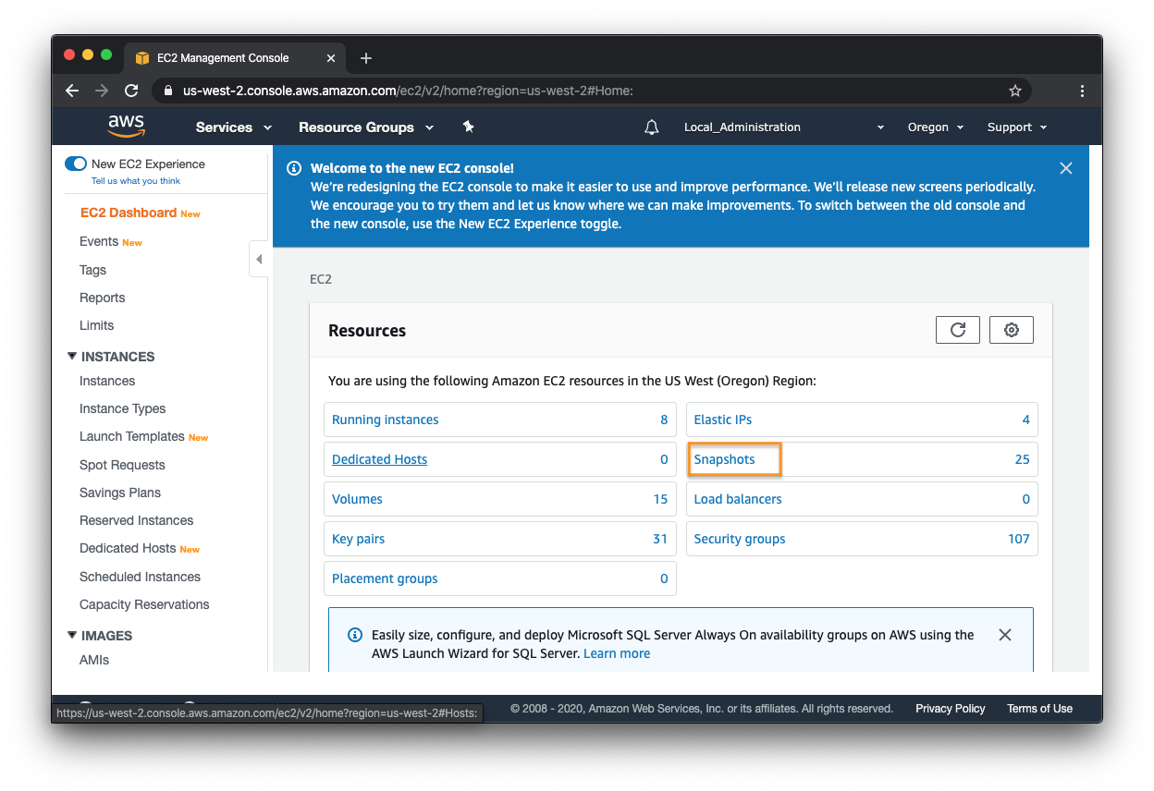Click the site lock icon in address bar

pyautogui.click(x=167, y=91)
